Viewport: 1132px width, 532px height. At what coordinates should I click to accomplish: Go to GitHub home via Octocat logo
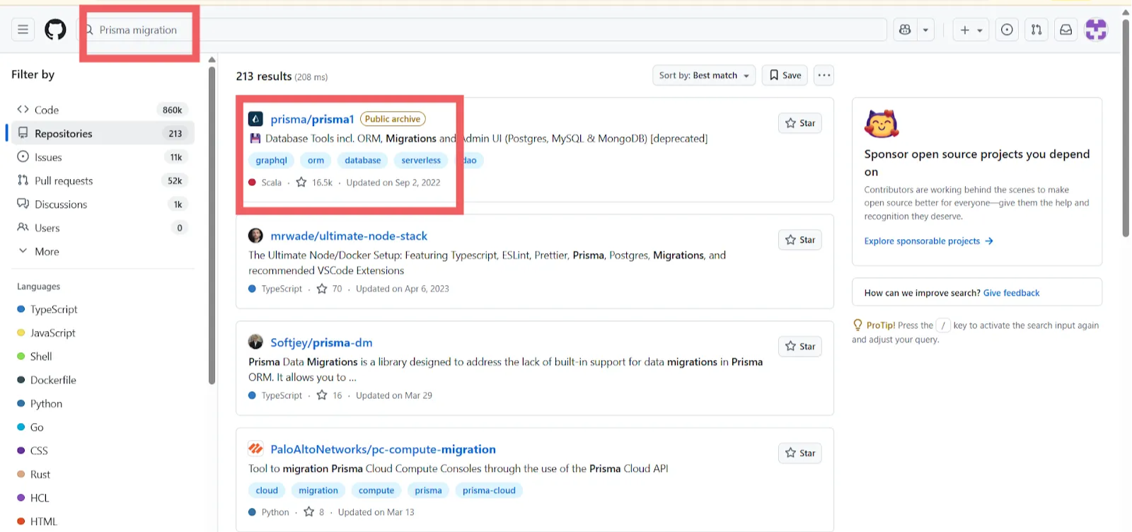coord(55,30)
